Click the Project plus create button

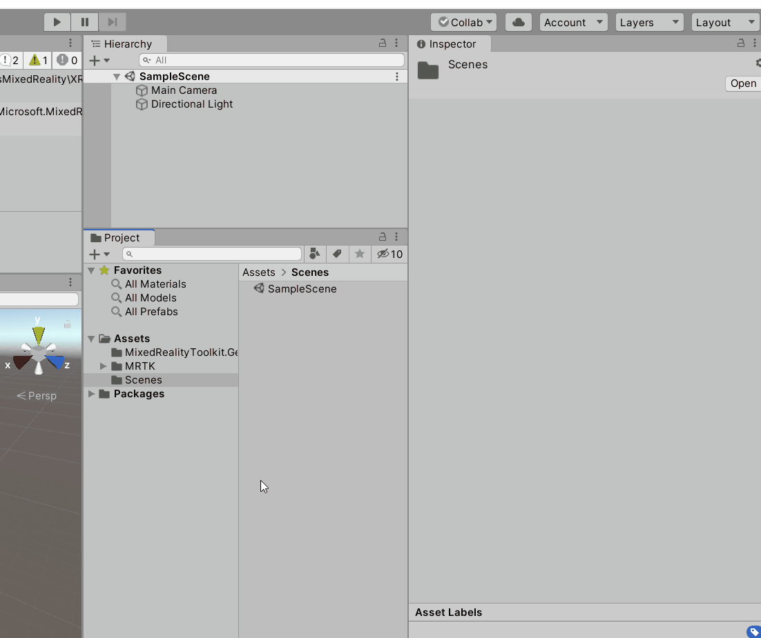click(x=99, y=255)
